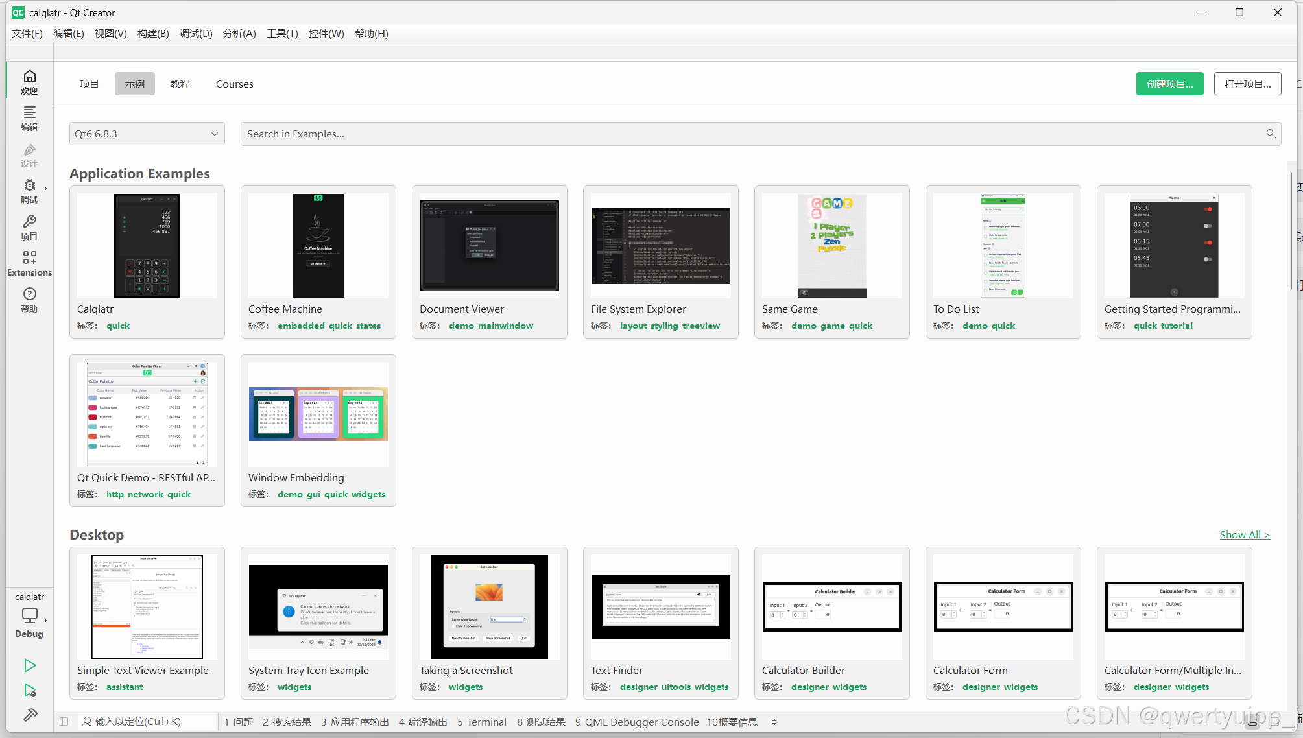The image size is (1303, 738).
Task: Open the Document Viewer example
Action: pyautogui.click(x=490, y=262)
